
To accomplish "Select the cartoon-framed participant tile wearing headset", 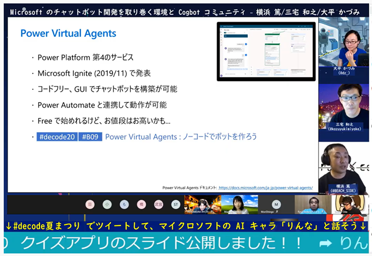I will [350, 205].
